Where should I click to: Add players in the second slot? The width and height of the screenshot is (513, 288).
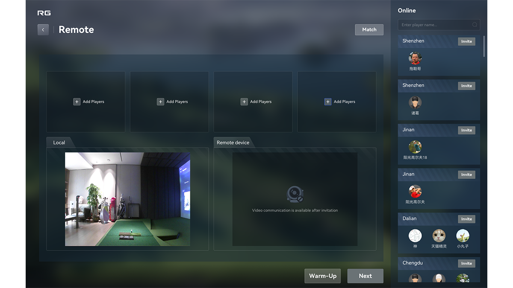[173, 102]
